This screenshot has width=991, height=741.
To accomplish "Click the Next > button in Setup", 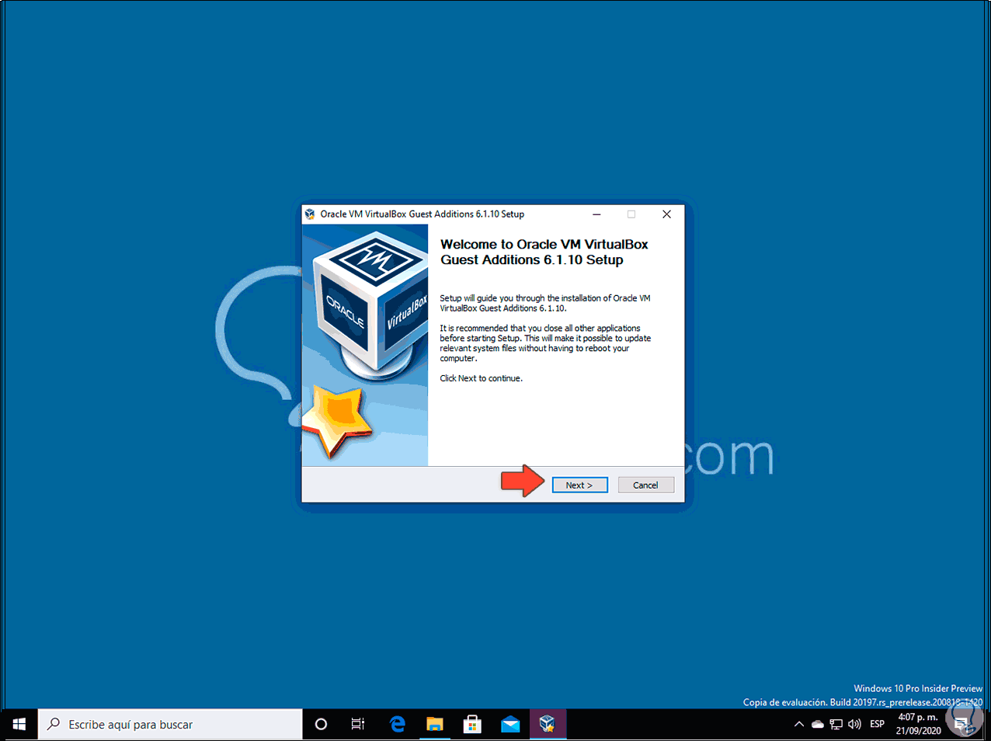I will pyautogui.click(x=579, y=485).
